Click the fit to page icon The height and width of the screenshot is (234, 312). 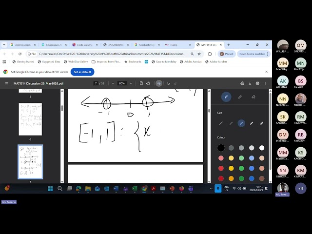pyautogui.click(x=141, y=83)
